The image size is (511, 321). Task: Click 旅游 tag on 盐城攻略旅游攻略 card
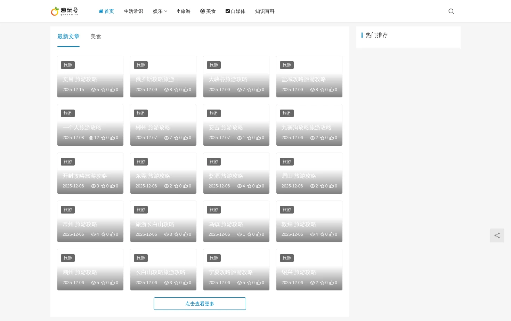pos(287,65)
